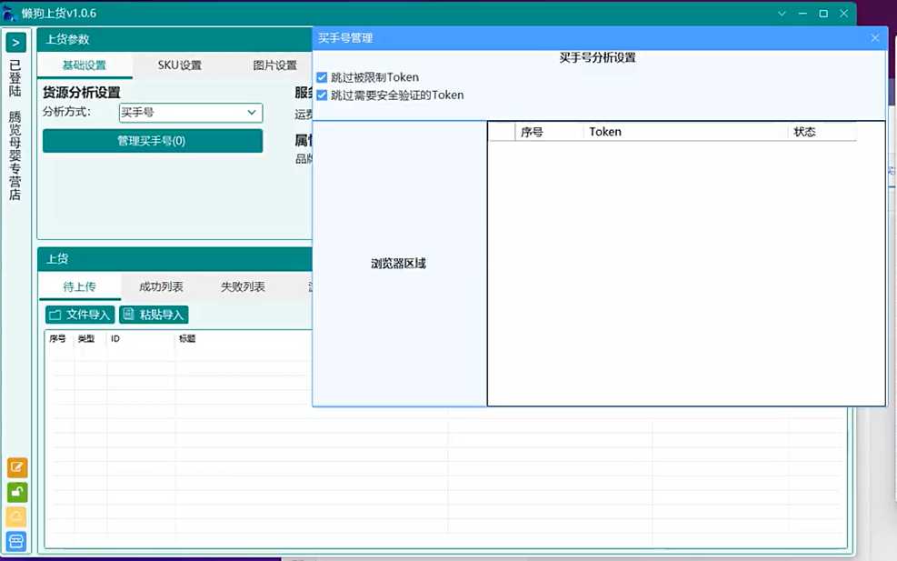Switch to the SKU设置 tab
Screen dimensions: 897x561
click(x=180, y=65)
